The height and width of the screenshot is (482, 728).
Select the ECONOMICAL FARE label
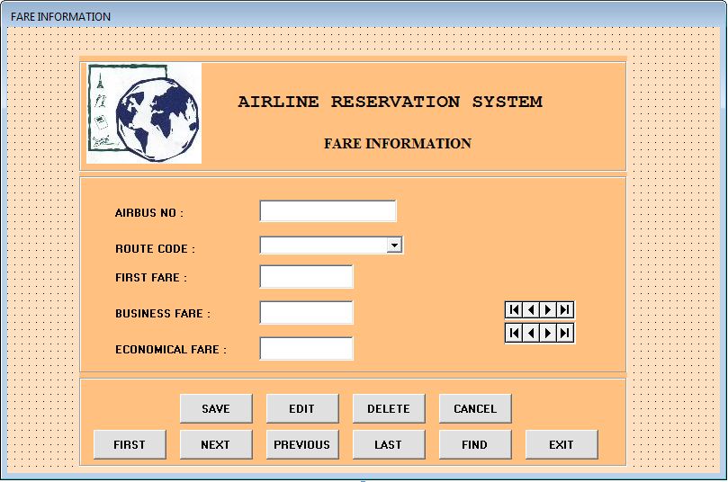click(x=171, y=349)
